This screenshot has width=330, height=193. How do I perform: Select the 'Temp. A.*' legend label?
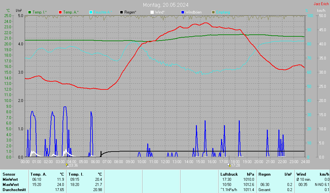point(71,13)
